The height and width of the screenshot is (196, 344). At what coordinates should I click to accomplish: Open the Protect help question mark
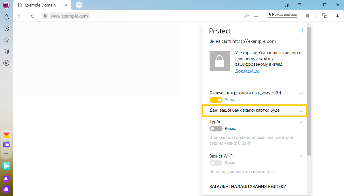[302, 31]
